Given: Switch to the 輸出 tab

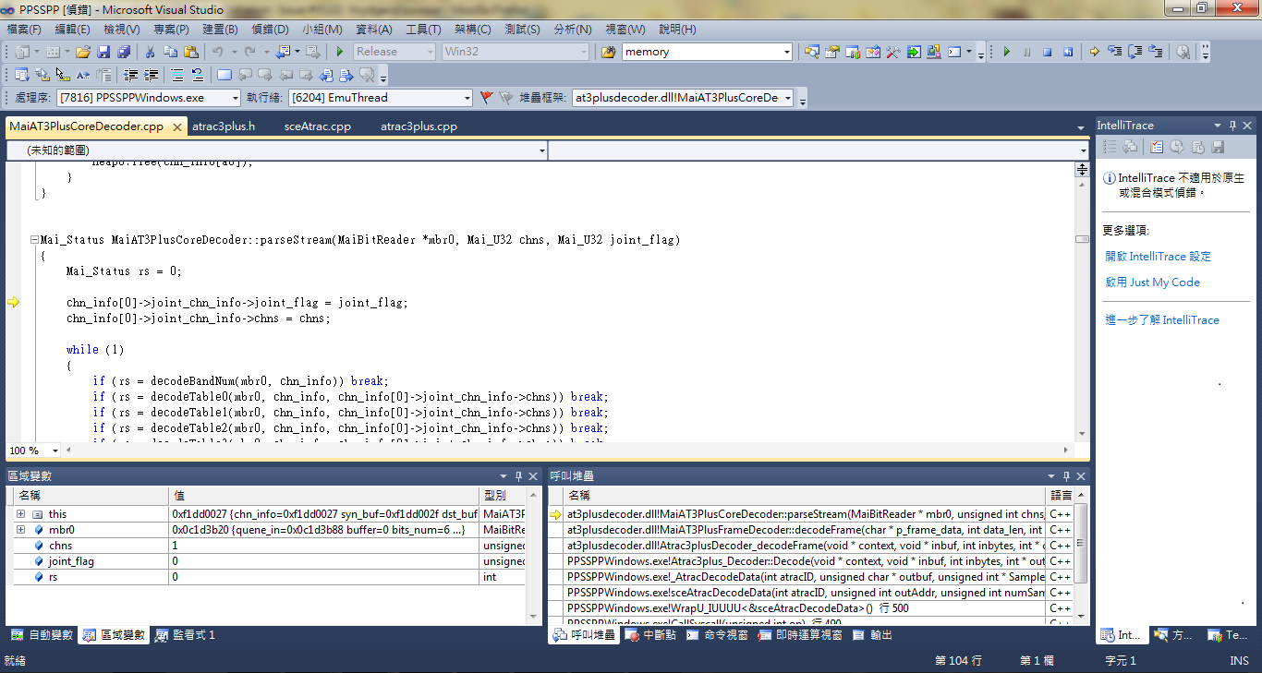Looking at the screenshot, I should tap(872, 635).
